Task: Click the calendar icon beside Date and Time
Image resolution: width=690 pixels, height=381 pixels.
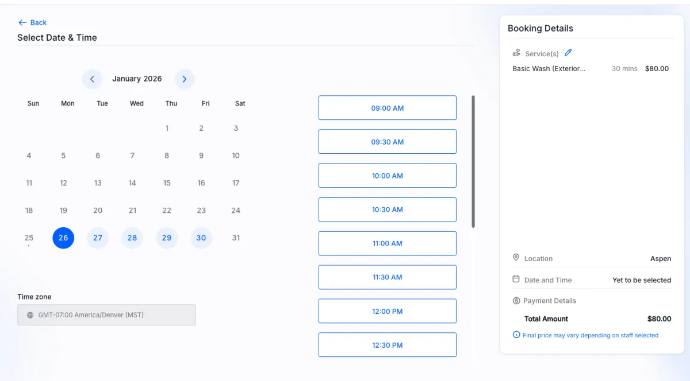Action: 516,279
